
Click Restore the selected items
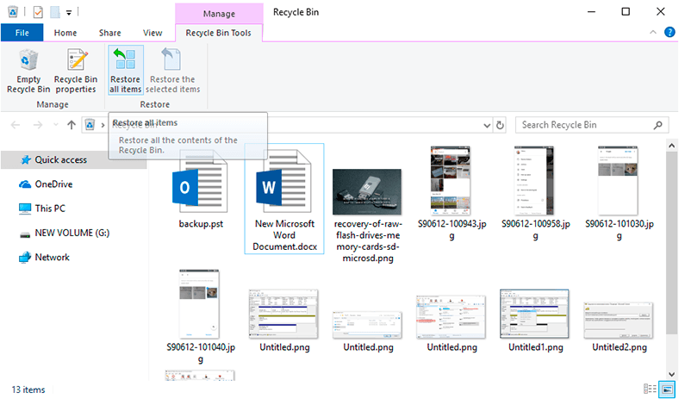click(172, 72)
